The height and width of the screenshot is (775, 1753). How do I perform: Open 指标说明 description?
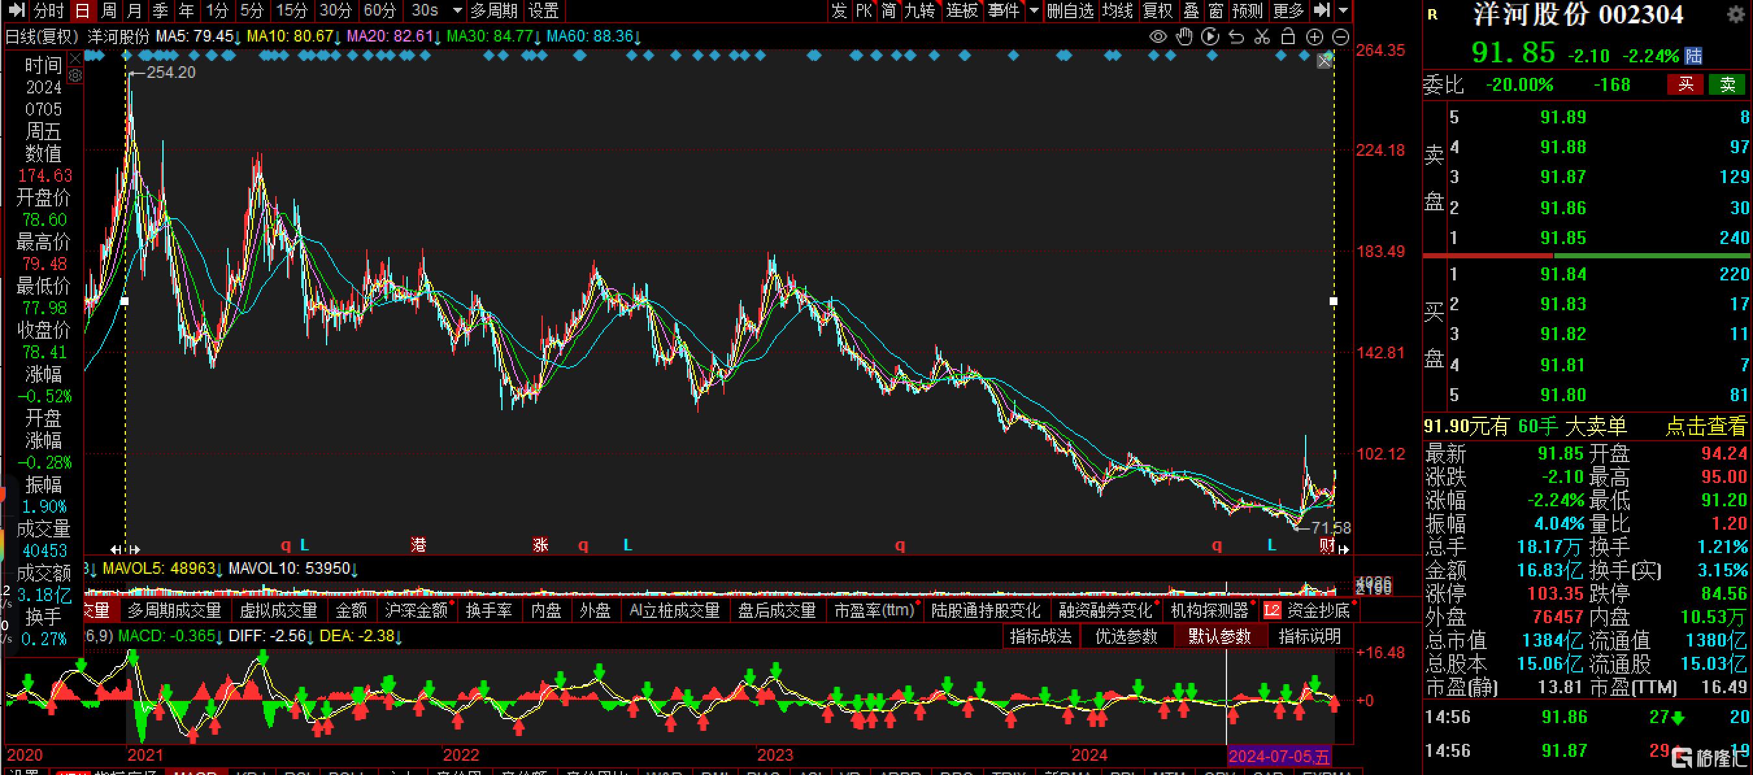pyautogui.click(x=1310, y=636)
